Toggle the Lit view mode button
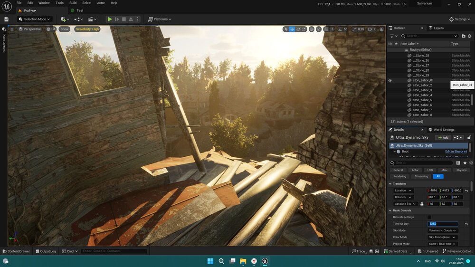This screenshot has height=267, width=475. coord(51,29)
